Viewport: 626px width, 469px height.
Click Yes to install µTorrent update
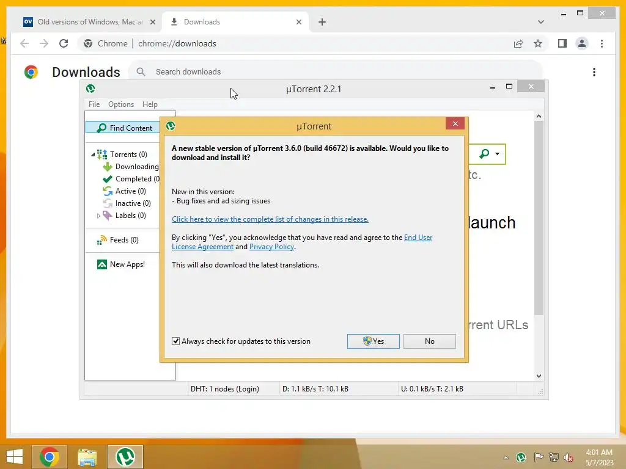tap(374, 341)
